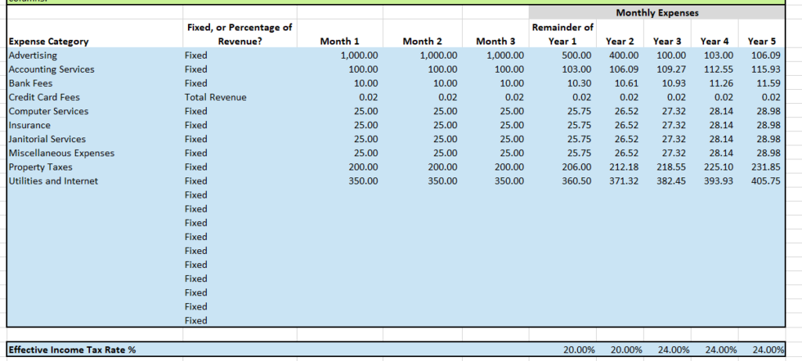Select Bank Fees Month 1 value 10.00
Viewport: 802px width, 361px height.
367,84
